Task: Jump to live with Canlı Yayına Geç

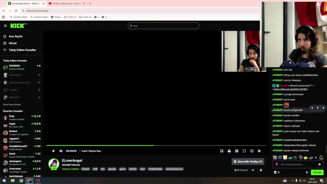Action: [x=90, y=151]
